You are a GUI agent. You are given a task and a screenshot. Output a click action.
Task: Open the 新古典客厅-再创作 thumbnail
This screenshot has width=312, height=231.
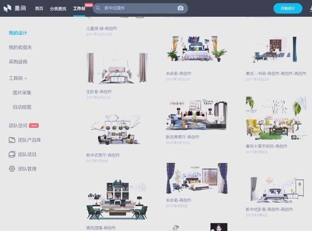click(x=196, y=115)
